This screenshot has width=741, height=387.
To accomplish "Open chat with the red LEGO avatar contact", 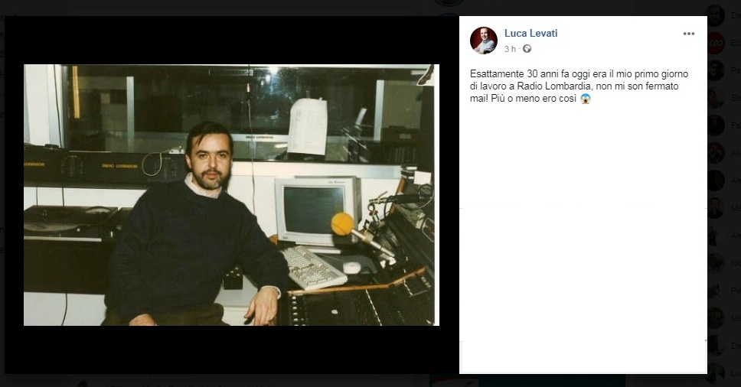I will pos(715,43).
